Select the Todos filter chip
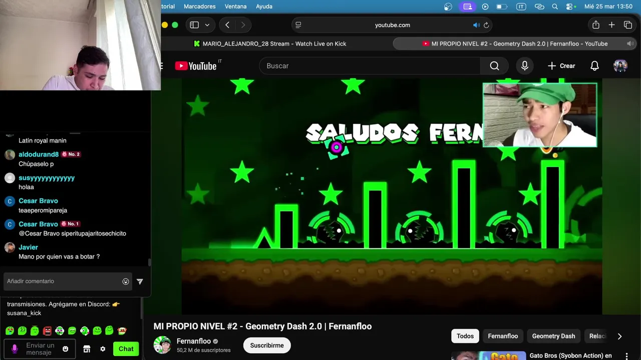Viewport: 641px width, 360px height. point(465,336)
